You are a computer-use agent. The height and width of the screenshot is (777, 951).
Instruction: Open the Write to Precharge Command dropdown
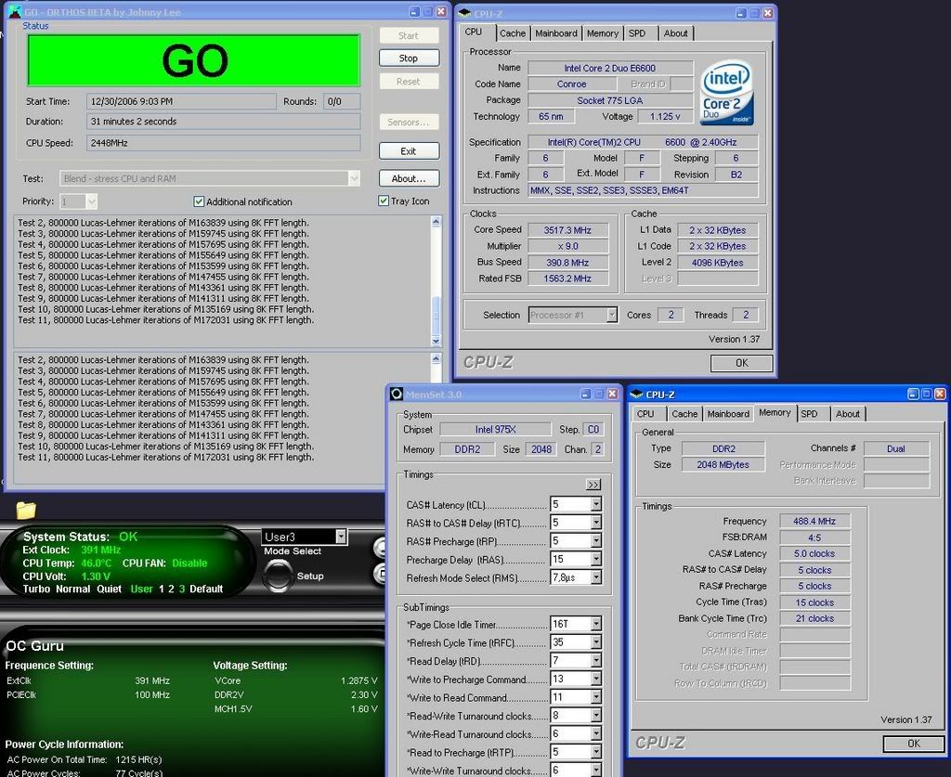[596, 679]
